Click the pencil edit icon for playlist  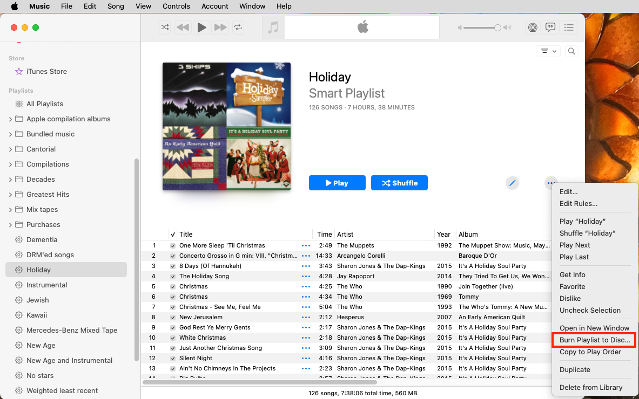512,183
